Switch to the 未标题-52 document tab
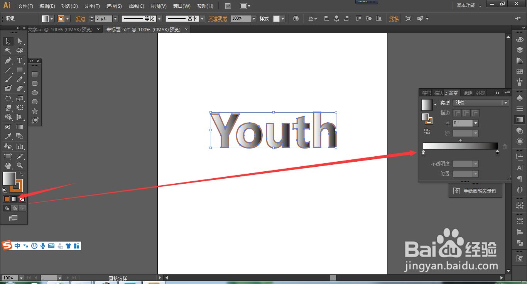Image resolution: width=527 pixels, height=284 pixels. coord(143,30)
